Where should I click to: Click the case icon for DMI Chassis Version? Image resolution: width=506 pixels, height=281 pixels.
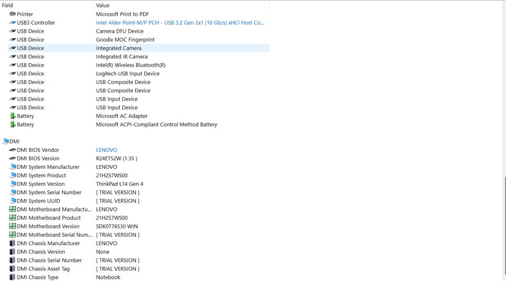point(12,251)
